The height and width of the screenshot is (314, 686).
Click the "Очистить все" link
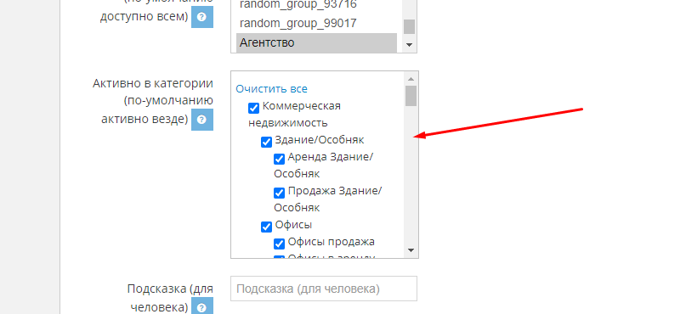[272, 88]
